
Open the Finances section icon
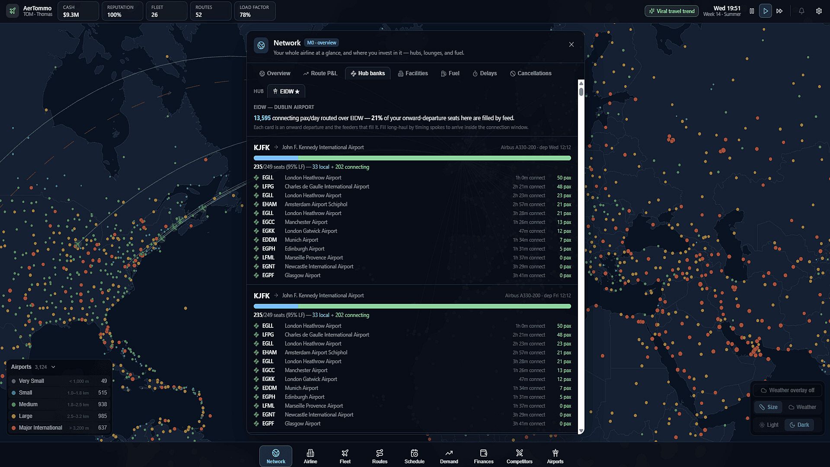coord(483,453)
